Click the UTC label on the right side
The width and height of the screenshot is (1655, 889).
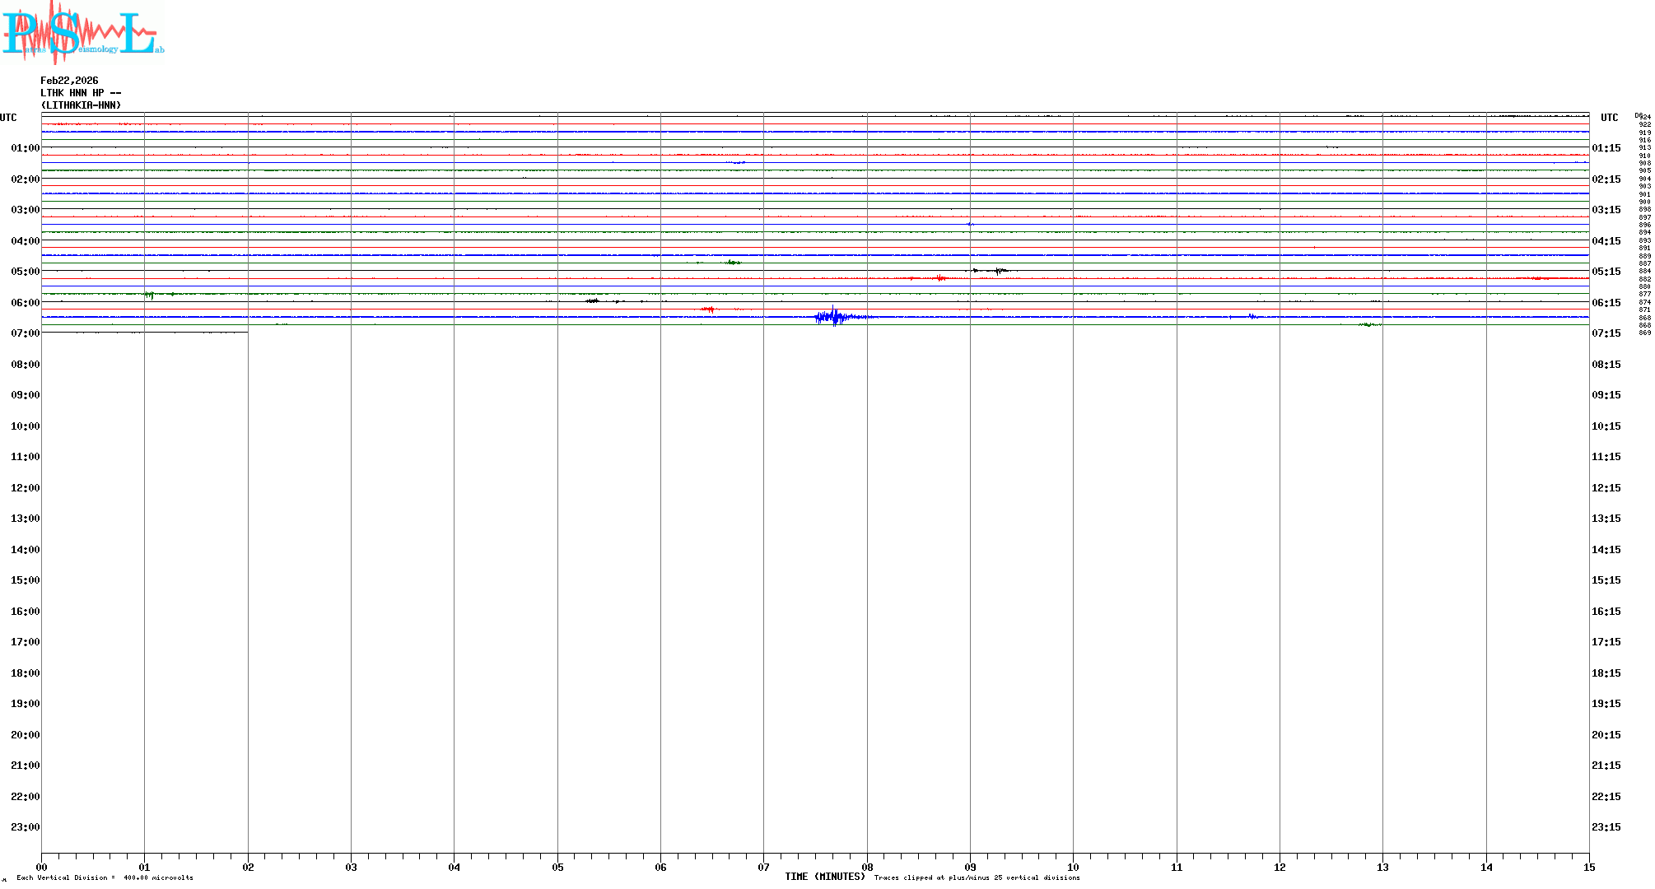pyautogui.click(x=1609, y=118)
